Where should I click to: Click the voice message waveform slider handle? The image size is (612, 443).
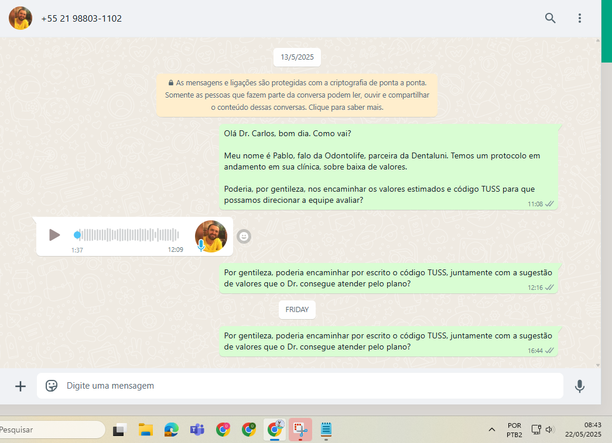click(77, 235)
